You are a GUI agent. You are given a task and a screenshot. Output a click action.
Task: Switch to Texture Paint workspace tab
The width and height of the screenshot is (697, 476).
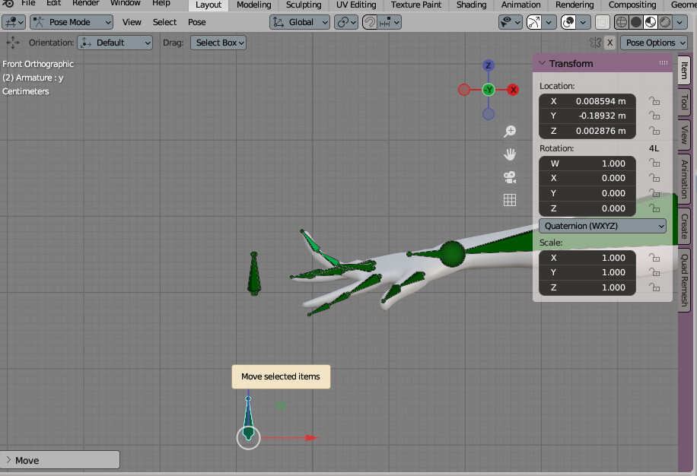[416, 5]
